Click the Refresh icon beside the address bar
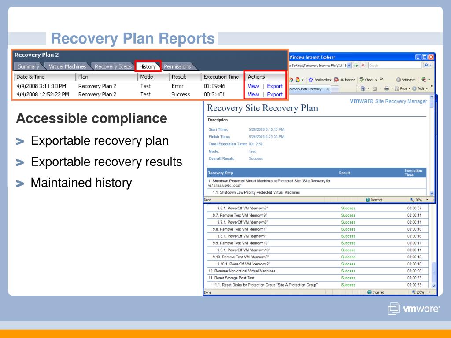 [356, 65]
